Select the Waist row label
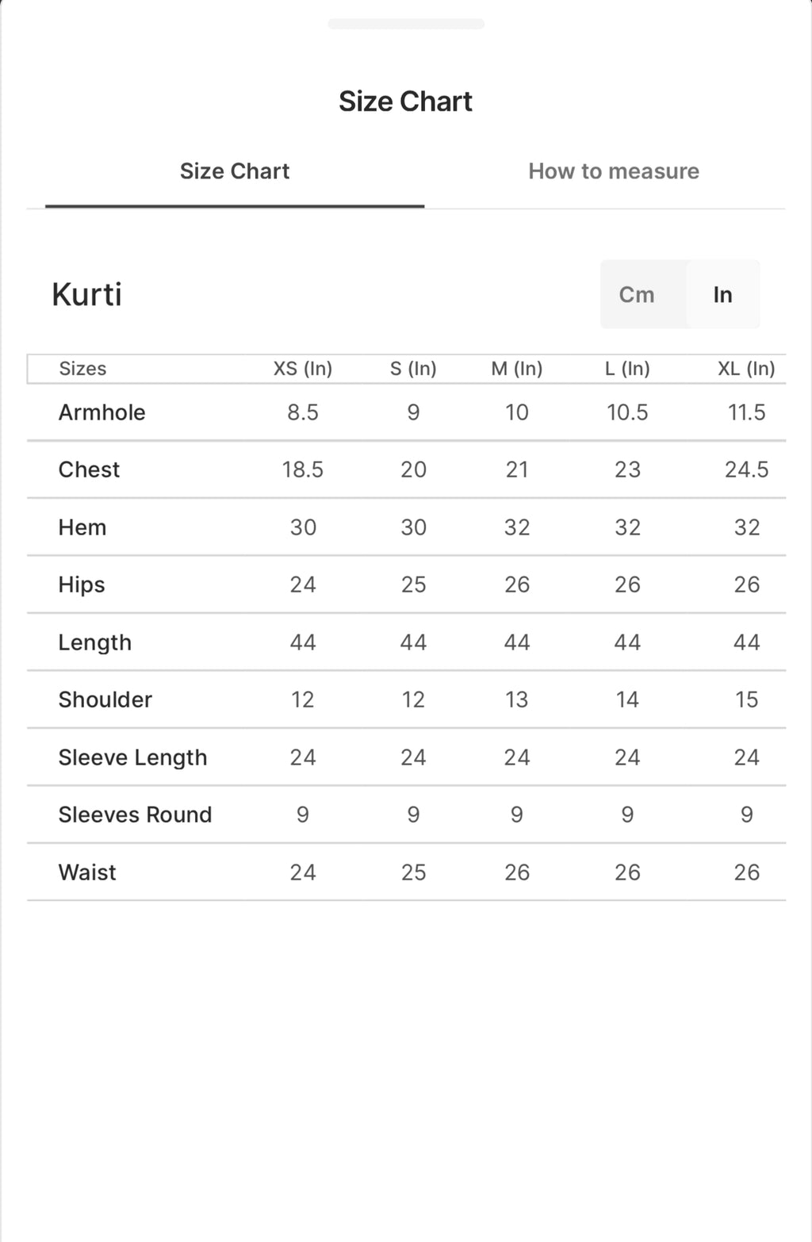 pos(87,872)
